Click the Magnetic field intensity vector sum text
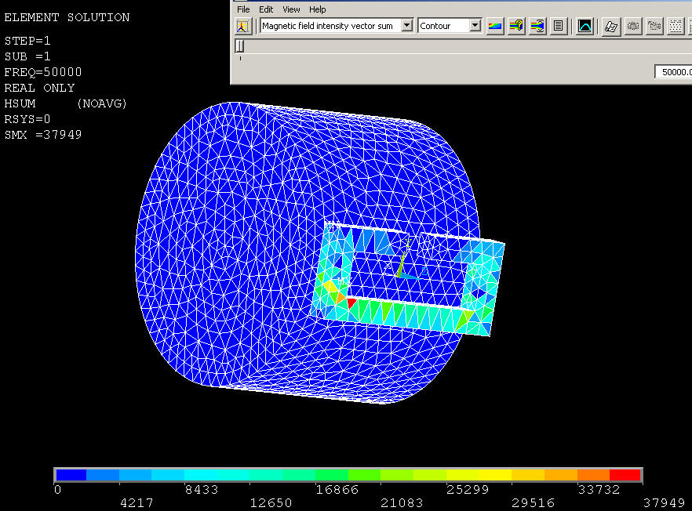Screen dimensions: 692x511 pyautogui.click(x=328, y=26)
